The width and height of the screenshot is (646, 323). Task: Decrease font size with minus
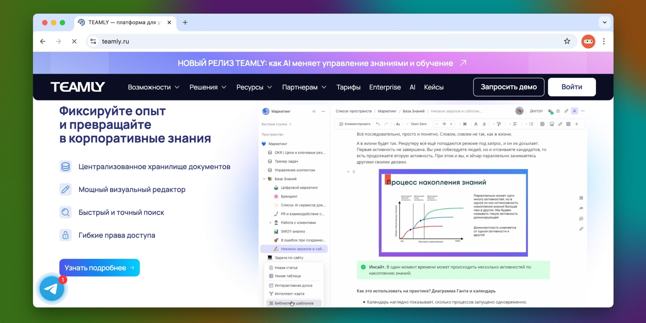[437, 124]
